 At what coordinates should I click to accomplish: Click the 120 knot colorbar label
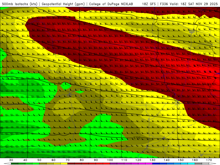139,160
